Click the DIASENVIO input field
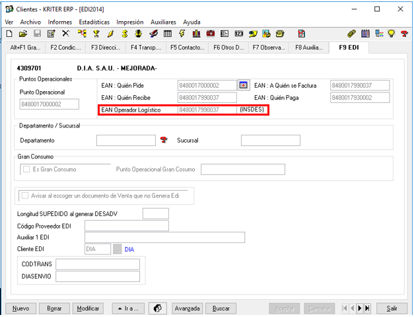This screenshot has height=317, width=414. [98, 277]
